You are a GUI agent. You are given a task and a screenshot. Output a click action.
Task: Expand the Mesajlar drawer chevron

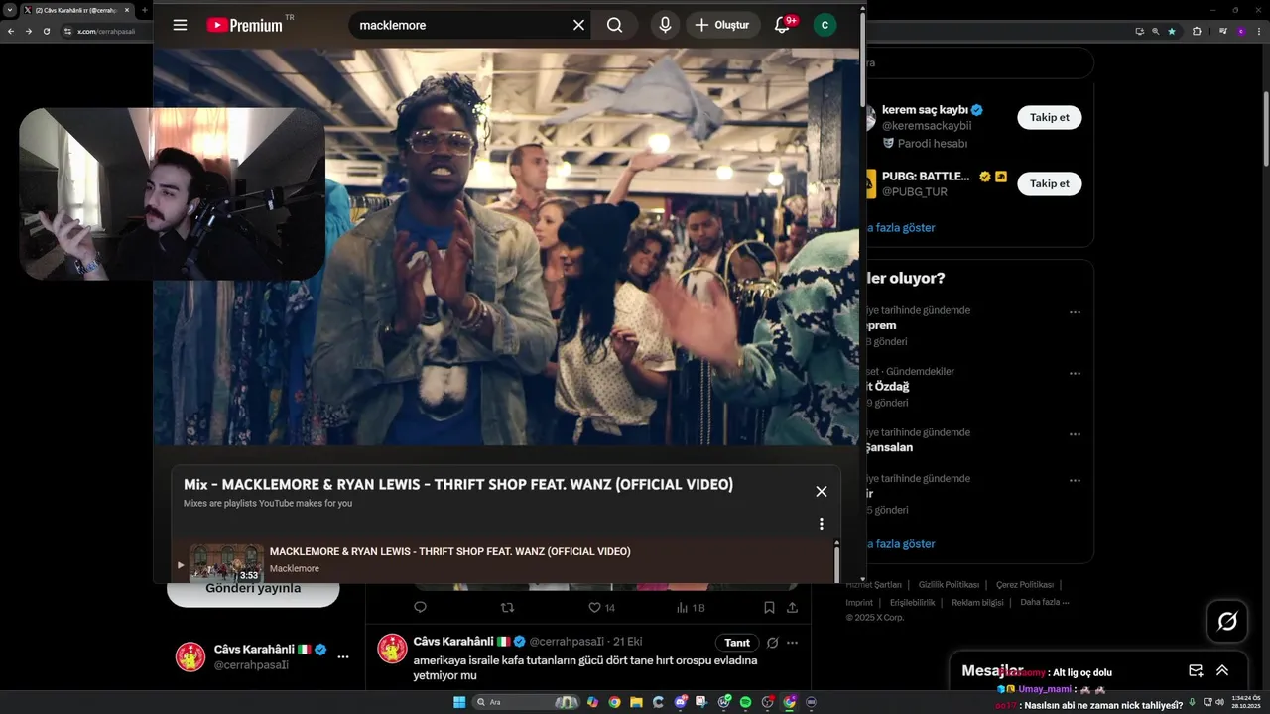click(x=1222, y=671)
